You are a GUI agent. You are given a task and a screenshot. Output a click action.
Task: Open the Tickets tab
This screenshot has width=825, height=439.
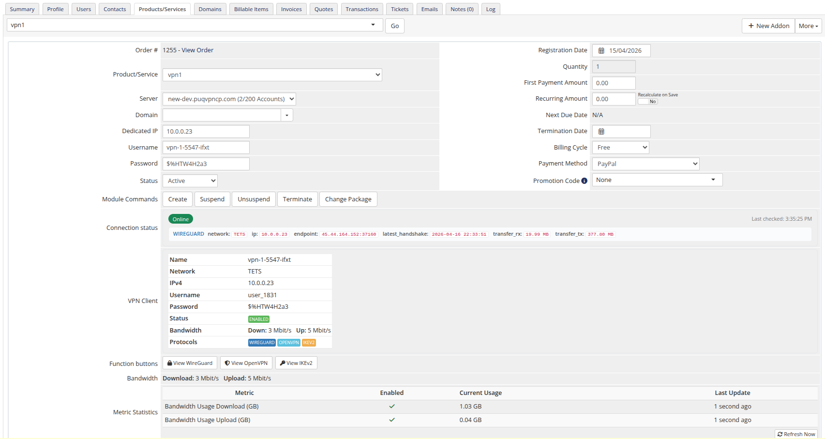[x=399, y=9]
